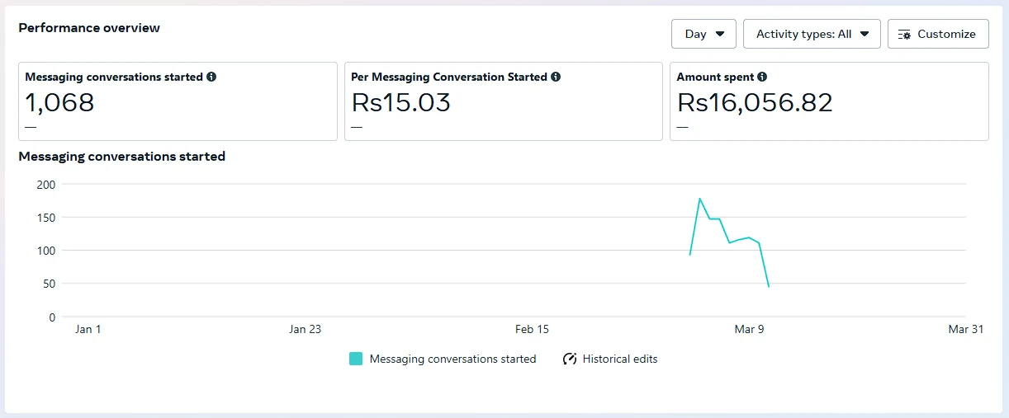Click the Customize button

pyautogui.click(x=938, y=34)
